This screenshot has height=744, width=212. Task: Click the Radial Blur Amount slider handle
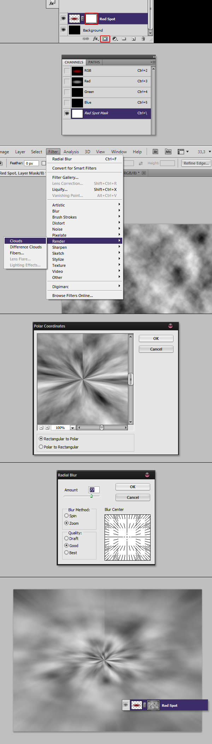(91, 496)
